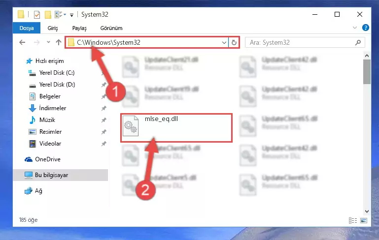Click the mlse_eq.dll gear file icon
Screen dimensions: 379x240
click(131, 126)
